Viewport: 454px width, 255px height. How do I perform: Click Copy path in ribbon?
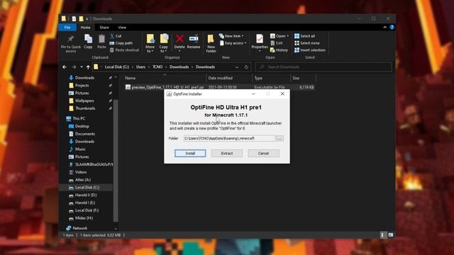pyautogui.click(x=121, y=43)
